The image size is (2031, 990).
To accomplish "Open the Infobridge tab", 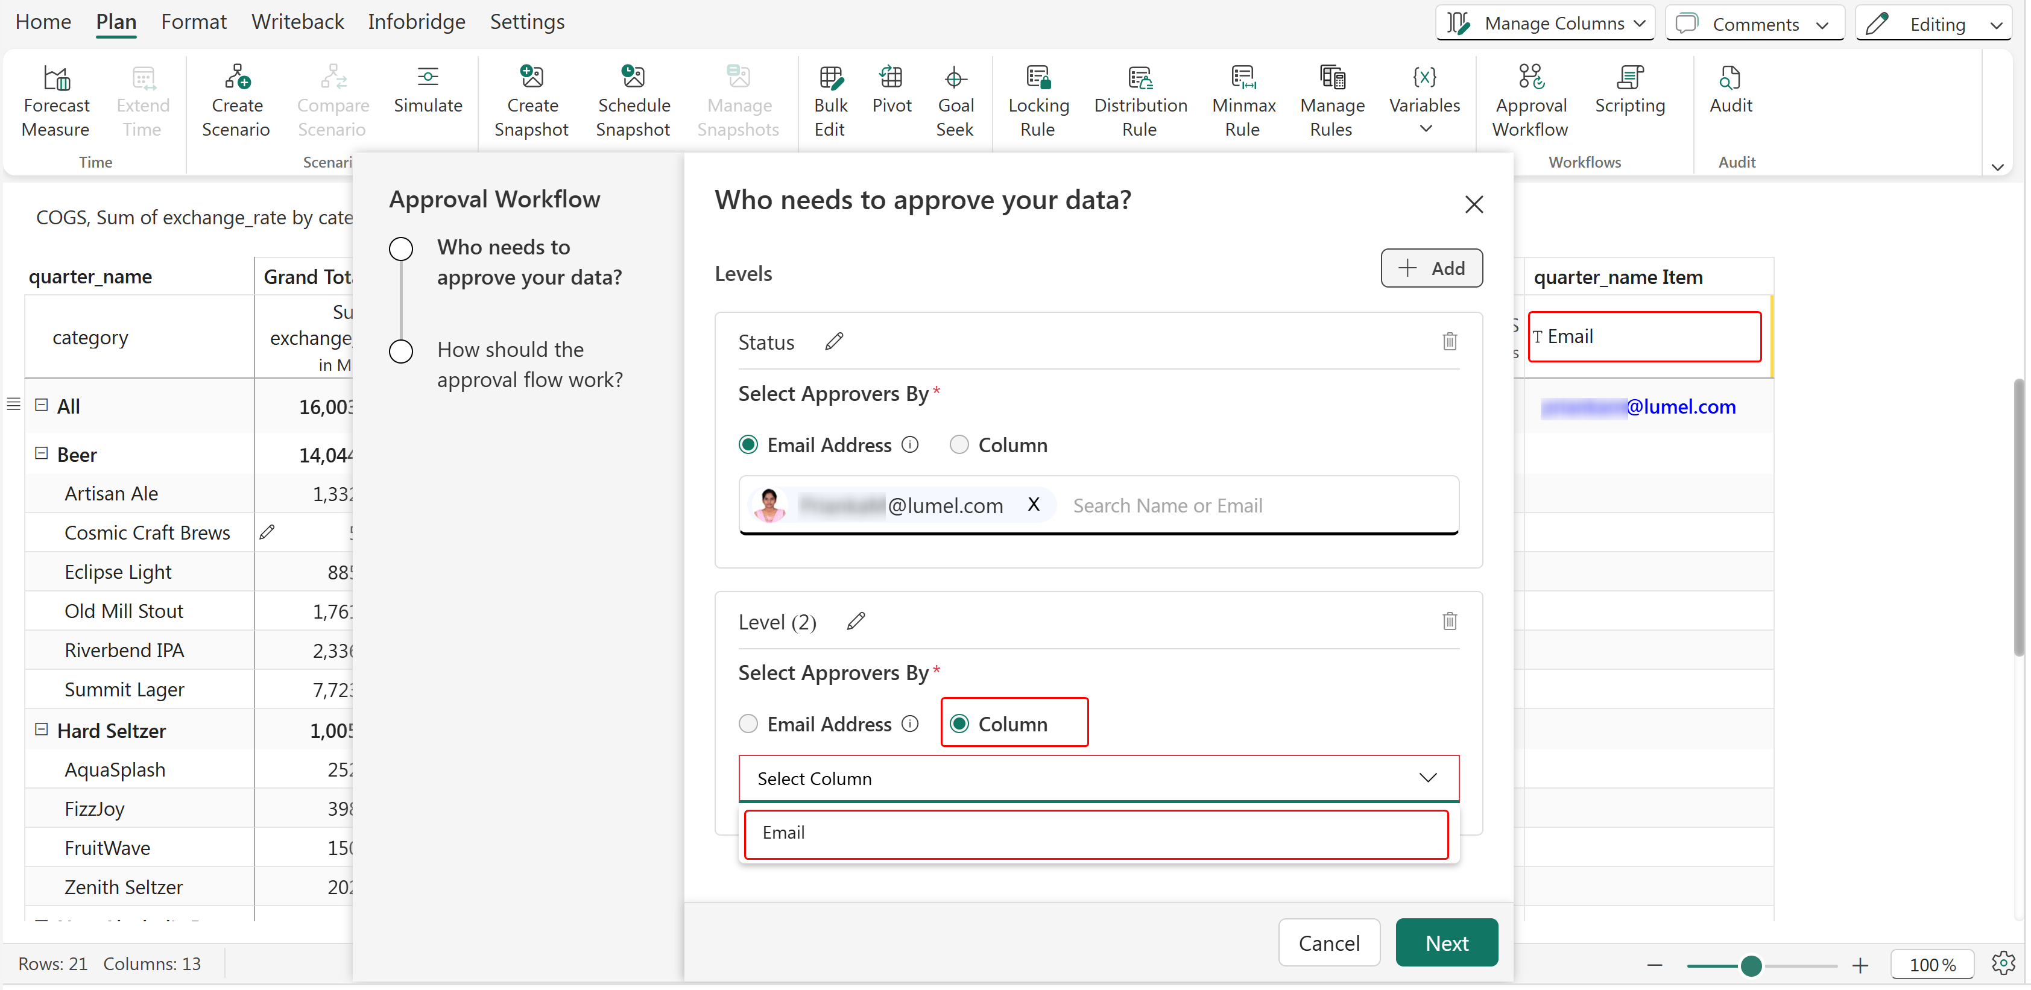I will (x=416, y=22).
